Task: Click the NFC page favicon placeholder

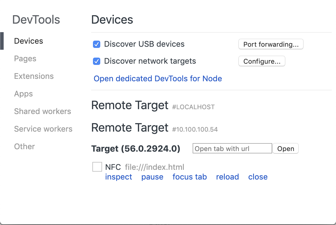Action: (97, 167)
